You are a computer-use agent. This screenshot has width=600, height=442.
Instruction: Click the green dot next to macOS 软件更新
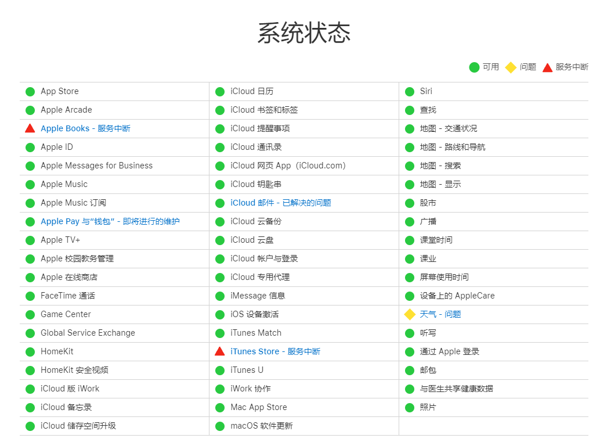pos(220,426)
